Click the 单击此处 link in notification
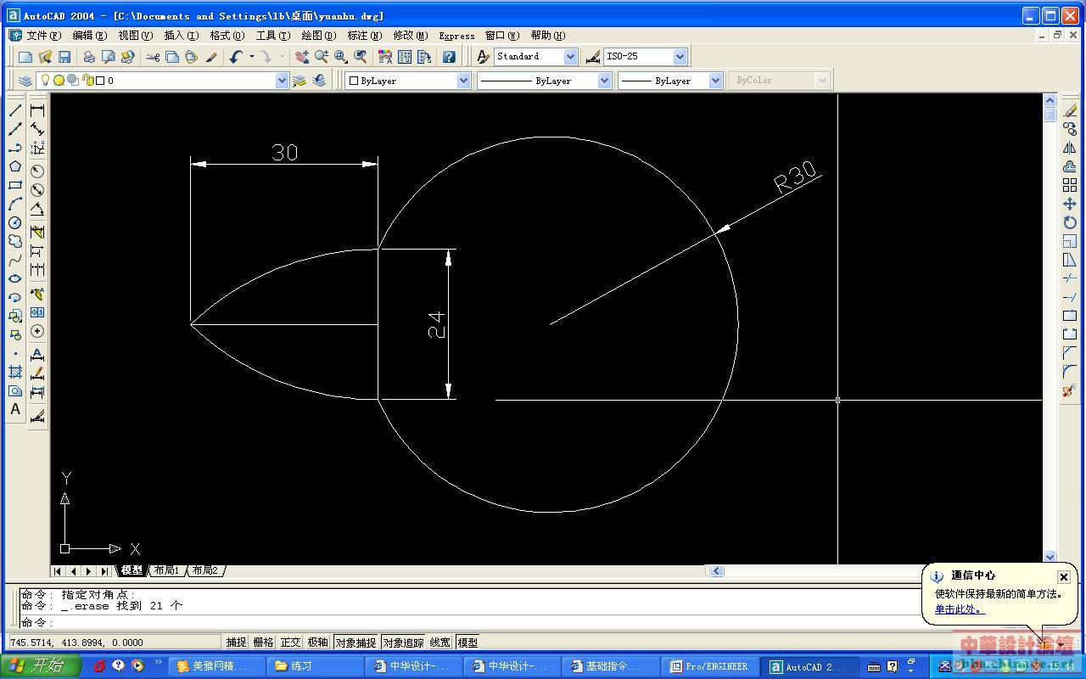The width and height of the screenshot is (1086, 679). [x=960, y=609]
